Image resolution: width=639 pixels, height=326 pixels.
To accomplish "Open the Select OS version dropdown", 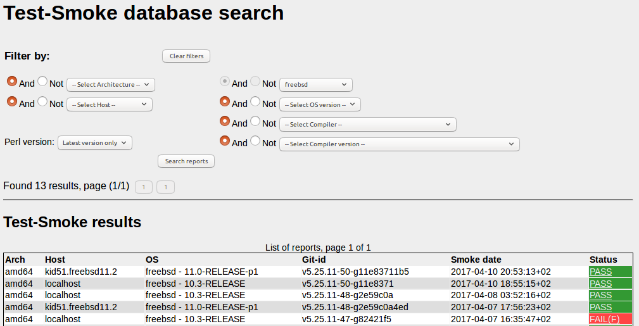I will coord(320,104).
